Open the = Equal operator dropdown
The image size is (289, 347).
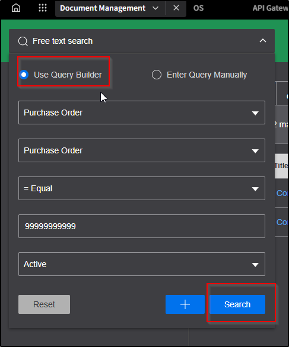[x=142, y=188]
